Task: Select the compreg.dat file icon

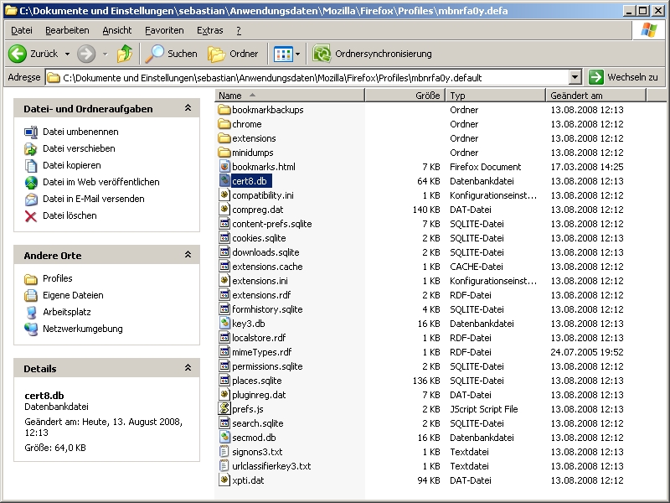Action: [x=224, y=210]
